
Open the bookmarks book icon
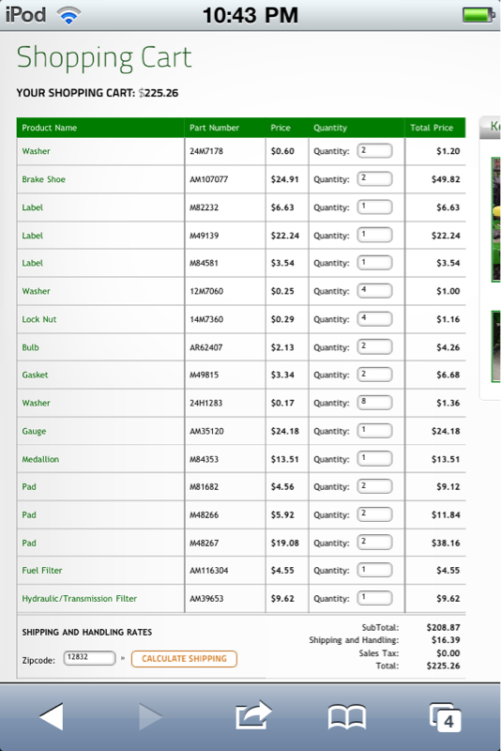[347, 717]
